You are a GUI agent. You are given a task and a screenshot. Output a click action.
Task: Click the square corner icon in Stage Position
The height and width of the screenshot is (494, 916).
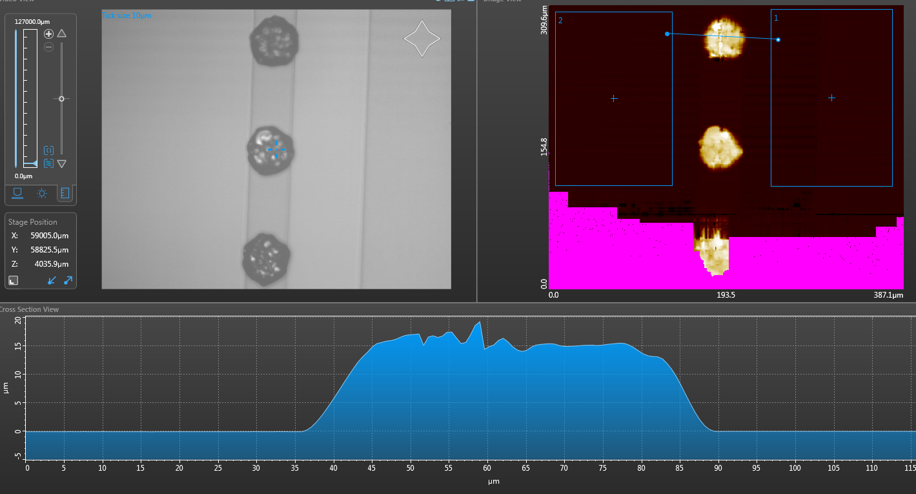pyautogui.click(x=14, y=280)
